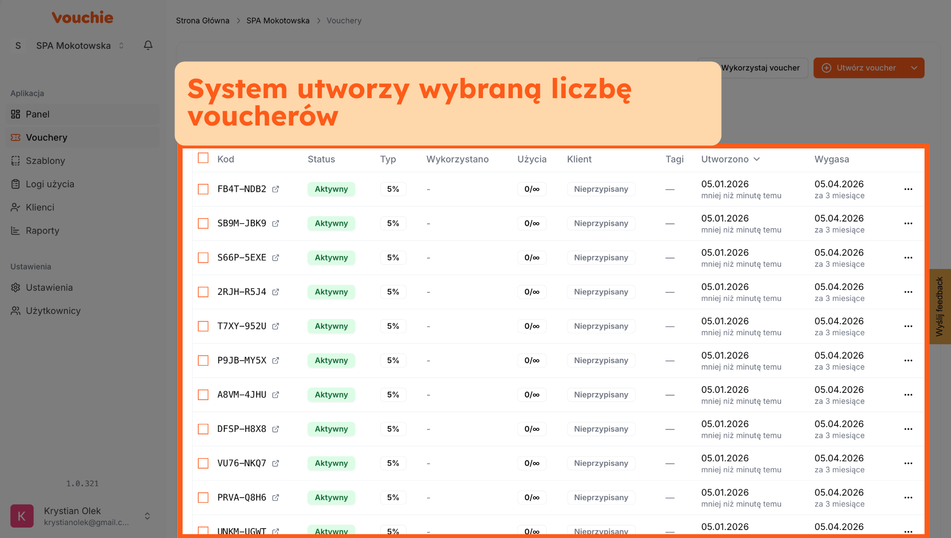
Task: Open external link icon next to S66P-5EXE
Action: 276,258
